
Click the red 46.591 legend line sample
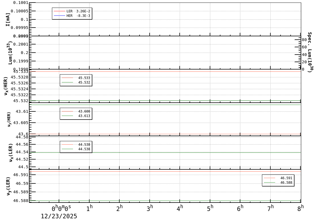[270, 178]
